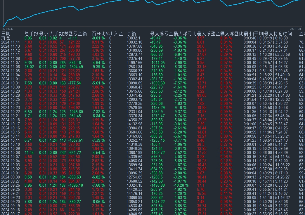This screenshot has height=215, width=305.
Task: Select the date cell 2024.09.30
Action: 11,177
